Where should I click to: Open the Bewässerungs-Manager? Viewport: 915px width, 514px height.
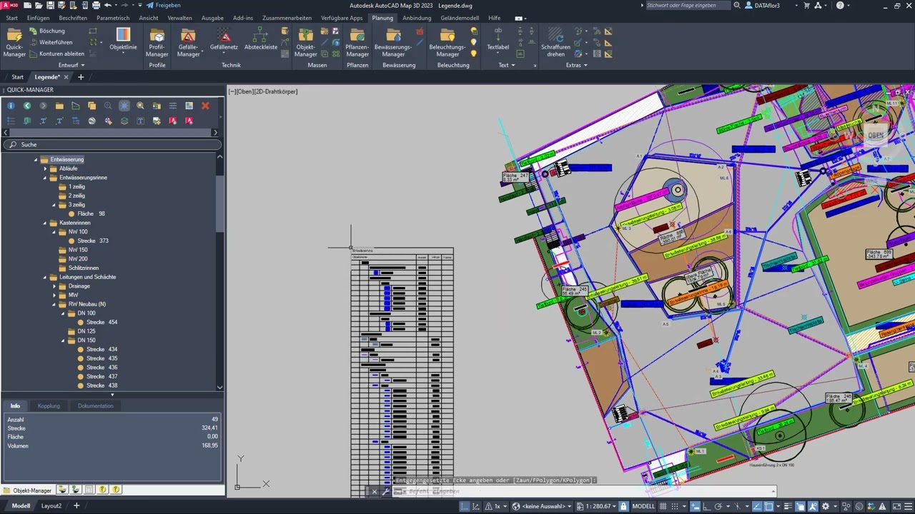[393, 43]
